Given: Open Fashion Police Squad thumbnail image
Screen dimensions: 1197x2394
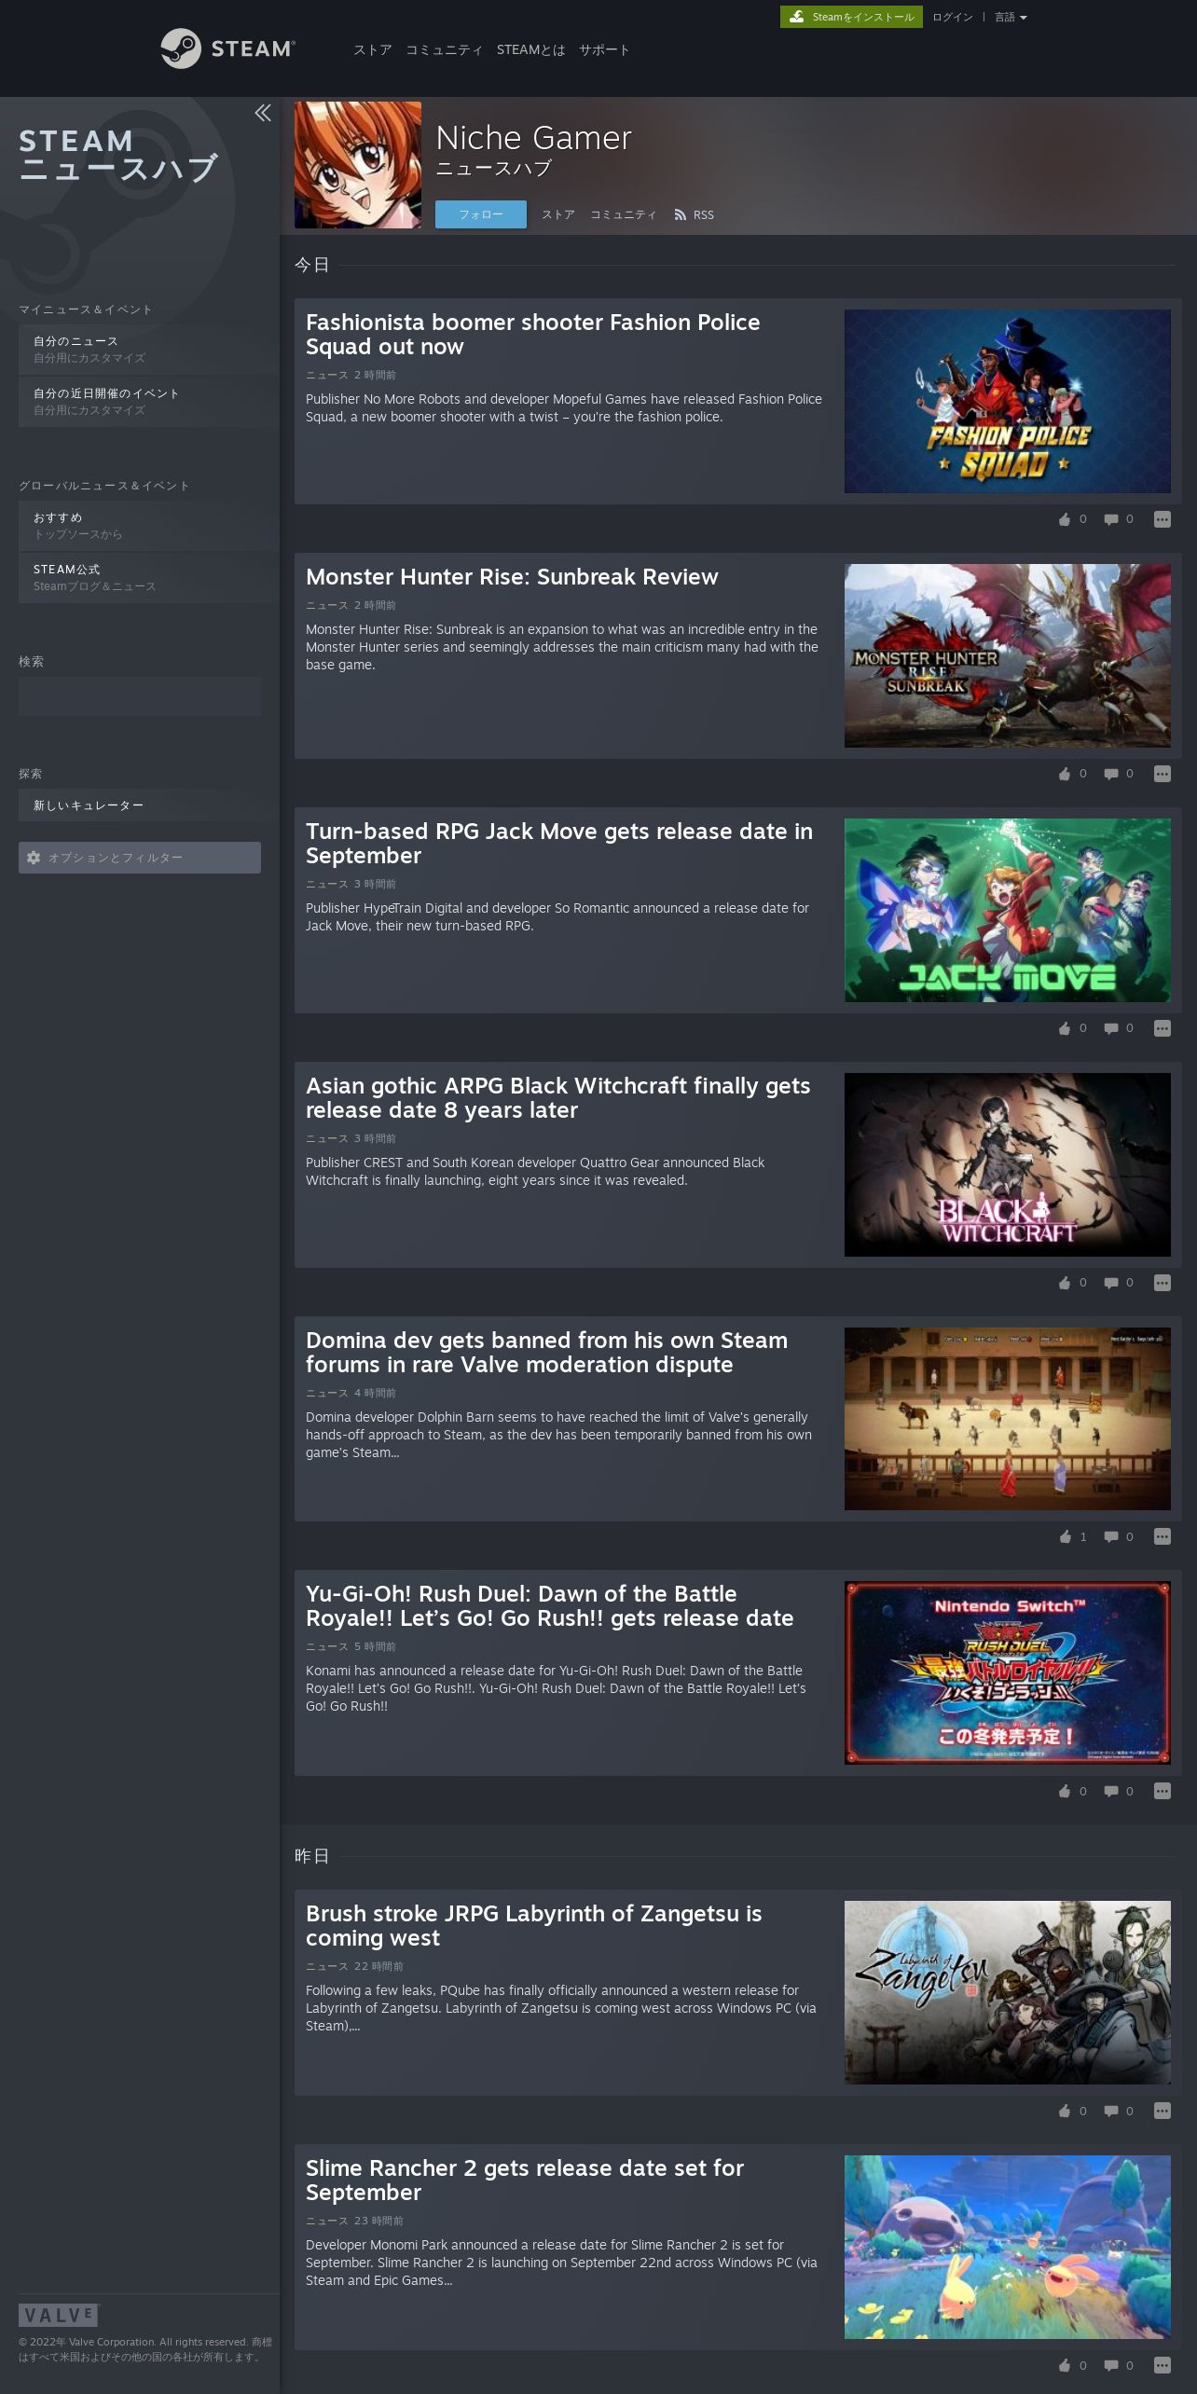Looking at the screenshot, I should [x=1008, y=401].
